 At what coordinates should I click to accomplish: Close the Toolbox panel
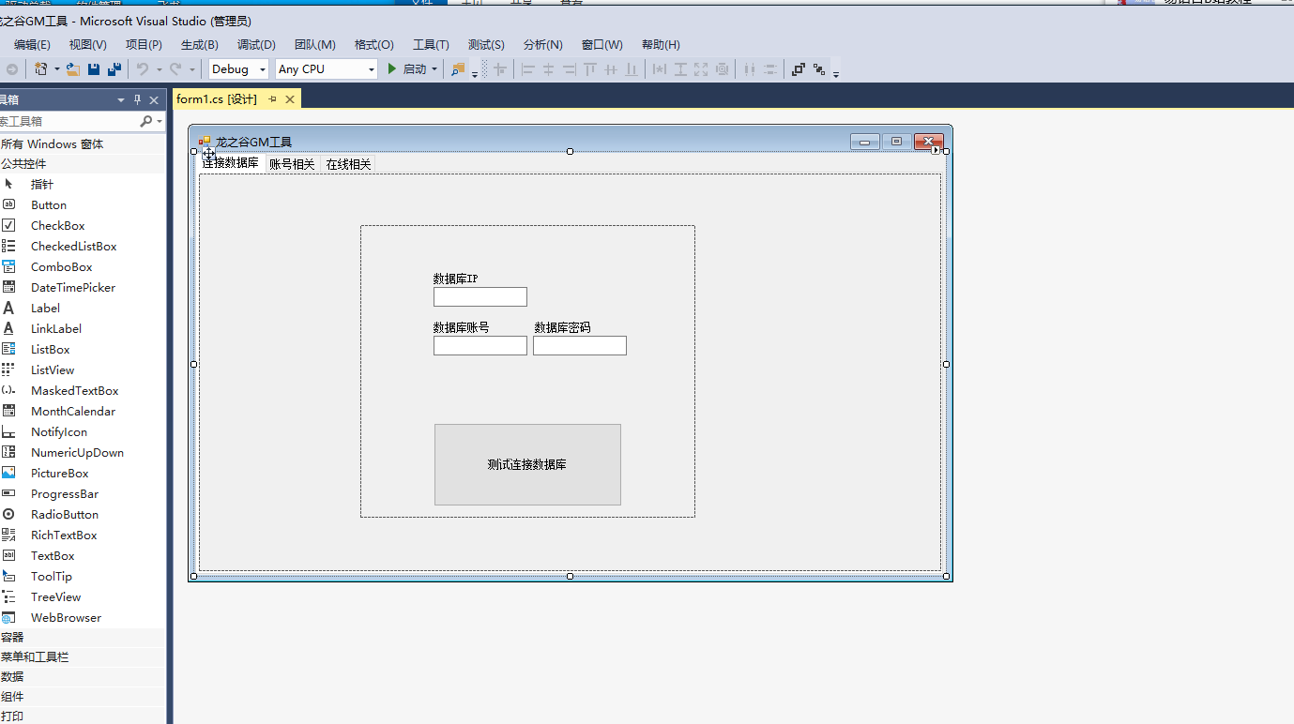click(x=154, y=99)
